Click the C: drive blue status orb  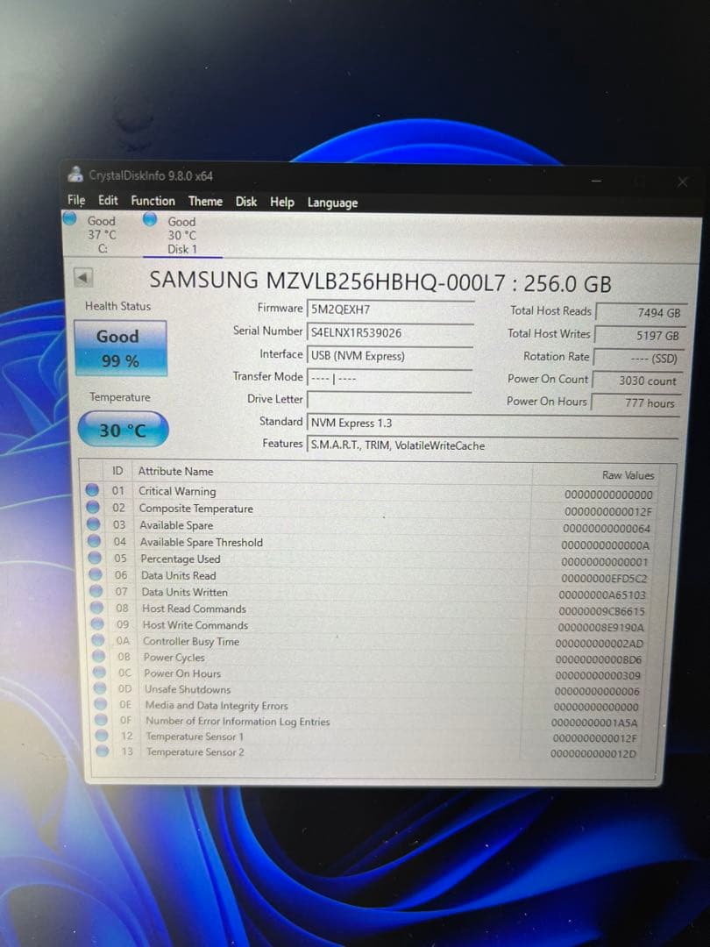click(71, 218)
